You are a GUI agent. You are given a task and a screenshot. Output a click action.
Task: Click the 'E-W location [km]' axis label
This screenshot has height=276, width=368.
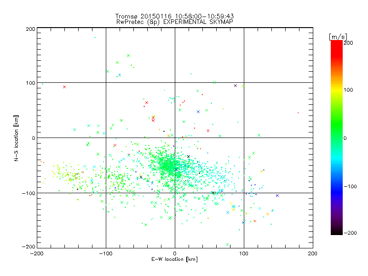[x=174, y=259]
